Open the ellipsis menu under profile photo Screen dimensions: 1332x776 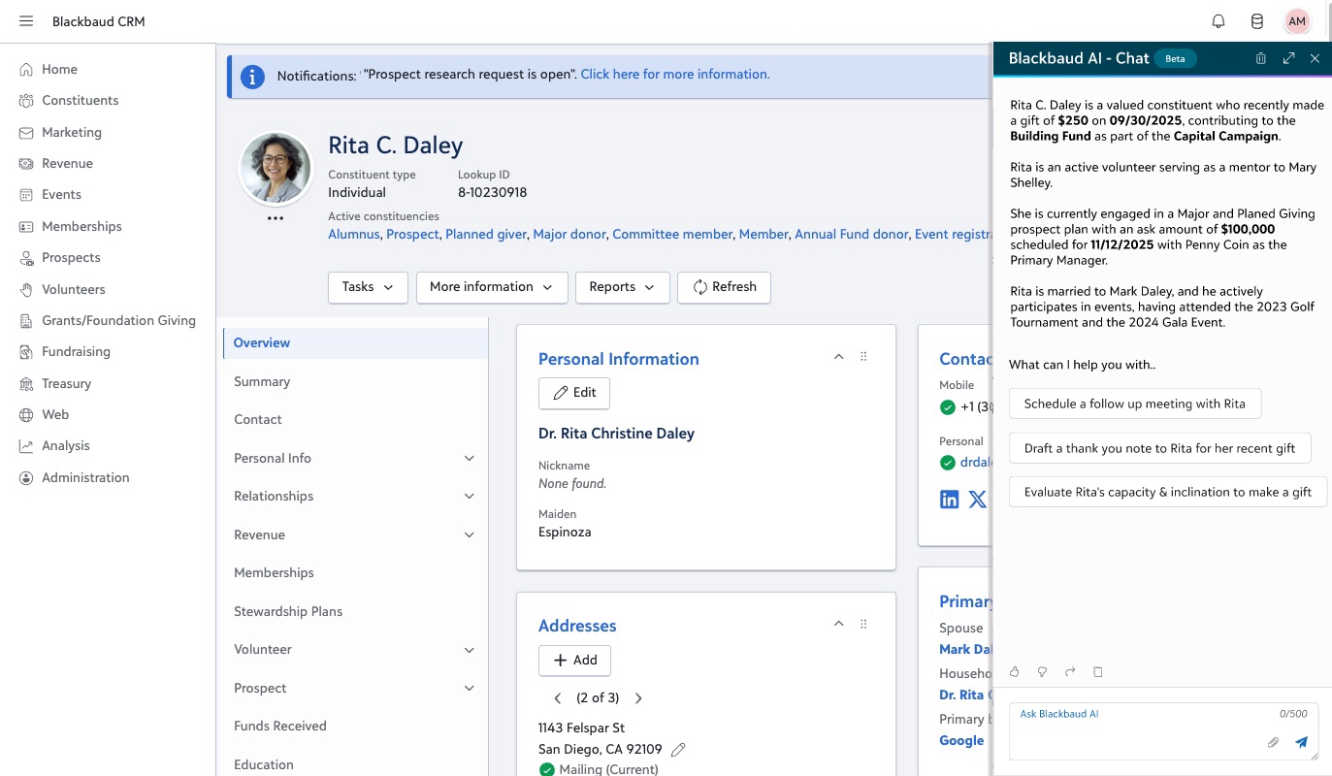click(x=276, y=218)
